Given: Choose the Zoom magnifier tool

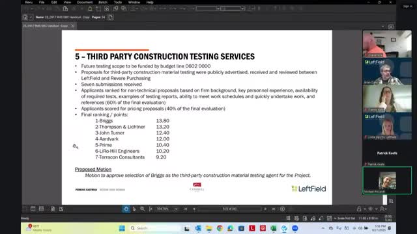Looking at the screenshot, I should tap(143, 209).
